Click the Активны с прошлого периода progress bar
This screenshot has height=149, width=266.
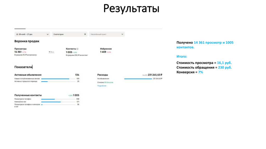(58, 82)
